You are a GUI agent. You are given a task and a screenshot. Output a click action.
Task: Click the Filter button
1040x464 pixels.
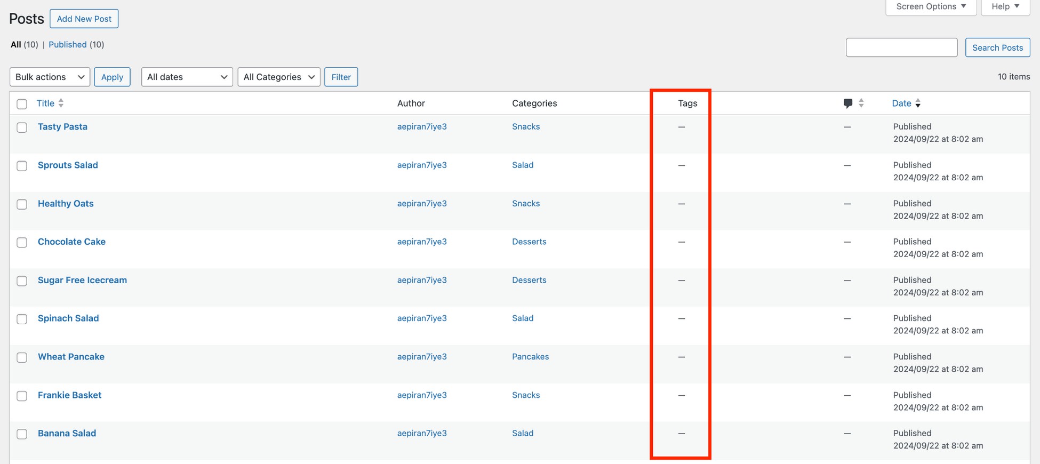pyautogui.click(x=341, y=77)
